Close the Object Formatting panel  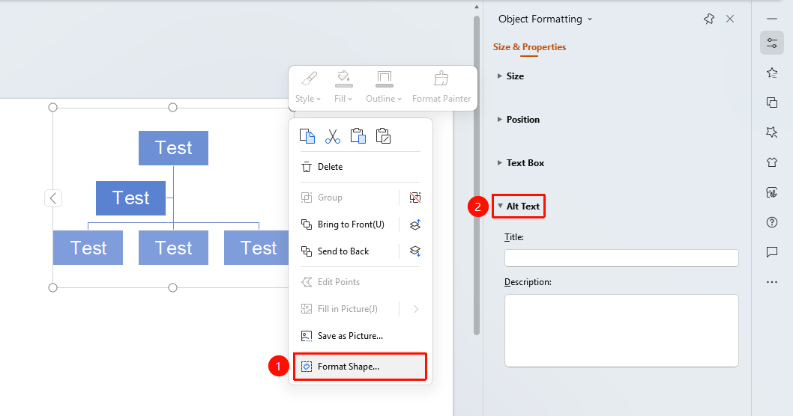pos(730,19)
